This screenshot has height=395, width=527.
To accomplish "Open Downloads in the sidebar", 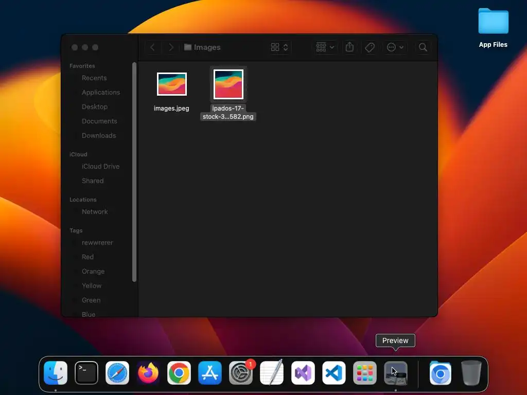I will pyautogui.click(x=99, y=136).
